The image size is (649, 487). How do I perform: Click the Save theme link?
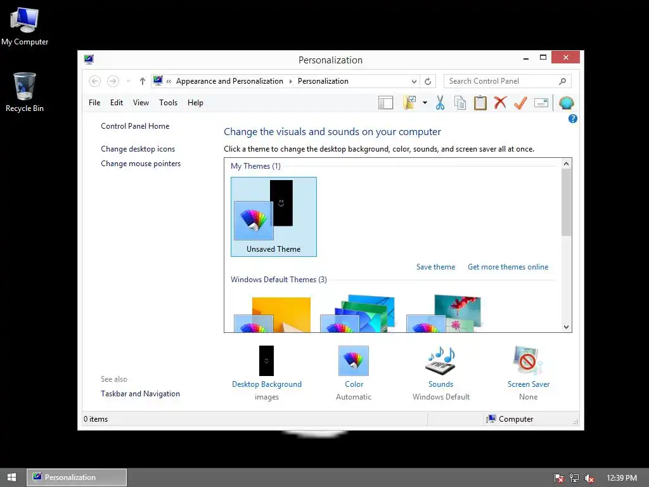[435, 267]
